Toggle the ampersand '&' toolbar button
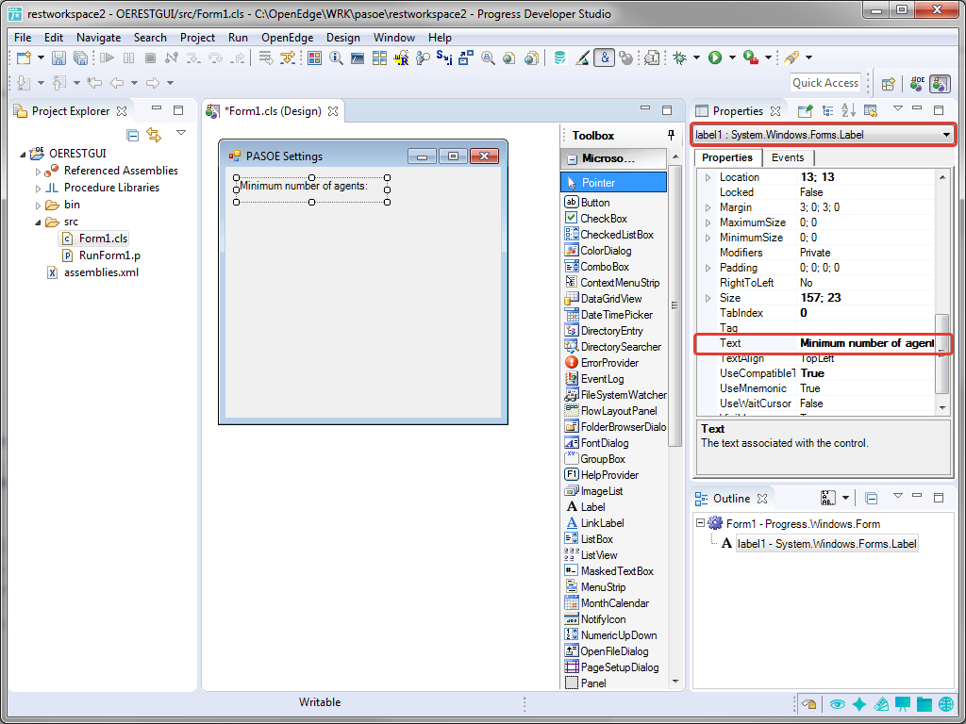The height and width of the screenshot is (724, 966). point(605,58)
